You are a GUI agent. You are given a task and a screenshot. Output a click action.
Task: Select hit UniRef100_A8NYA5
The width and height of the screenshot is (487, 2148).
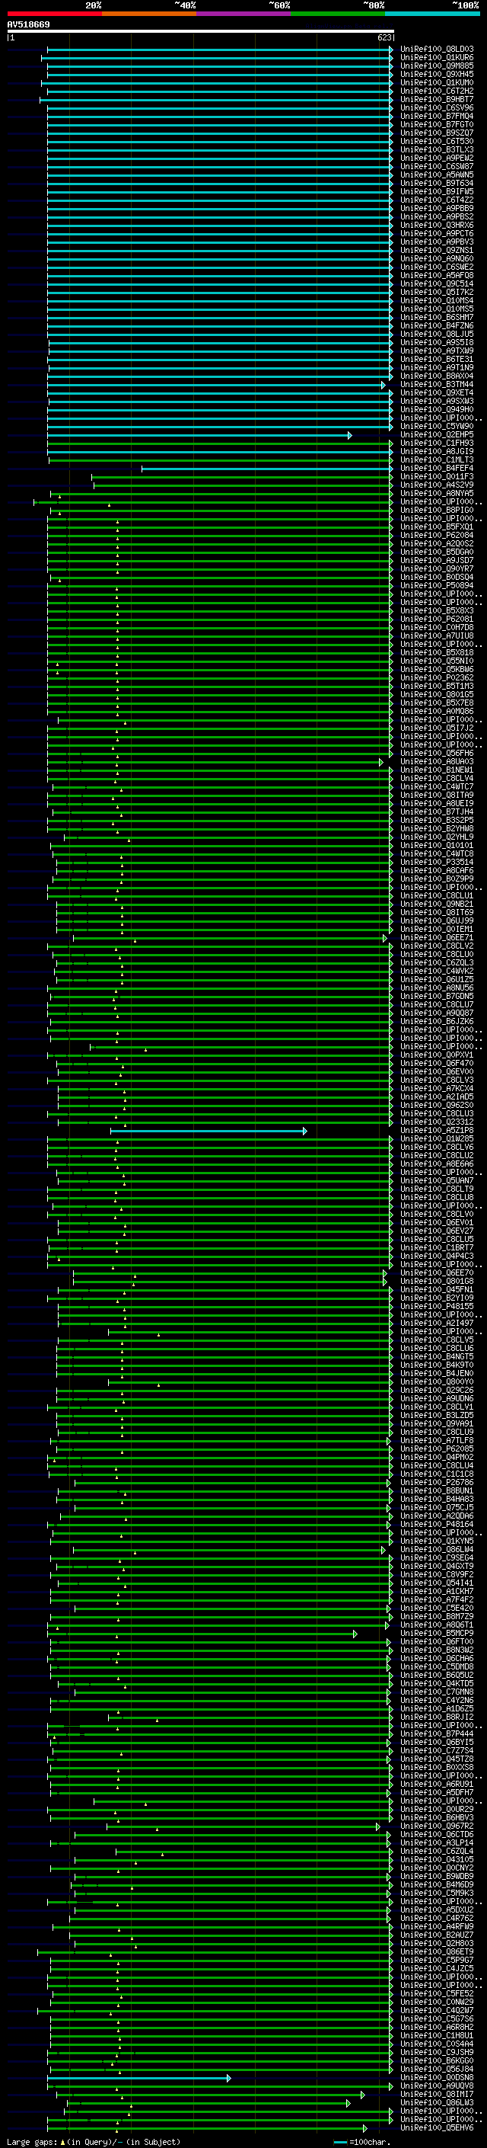tap(436, 493)
